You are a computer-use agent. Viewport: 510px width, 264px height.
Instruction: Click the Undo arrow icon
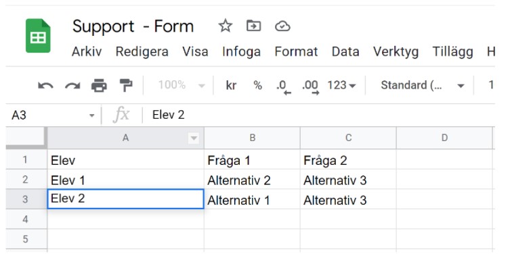pyautogui.click(x=45, y=86)
